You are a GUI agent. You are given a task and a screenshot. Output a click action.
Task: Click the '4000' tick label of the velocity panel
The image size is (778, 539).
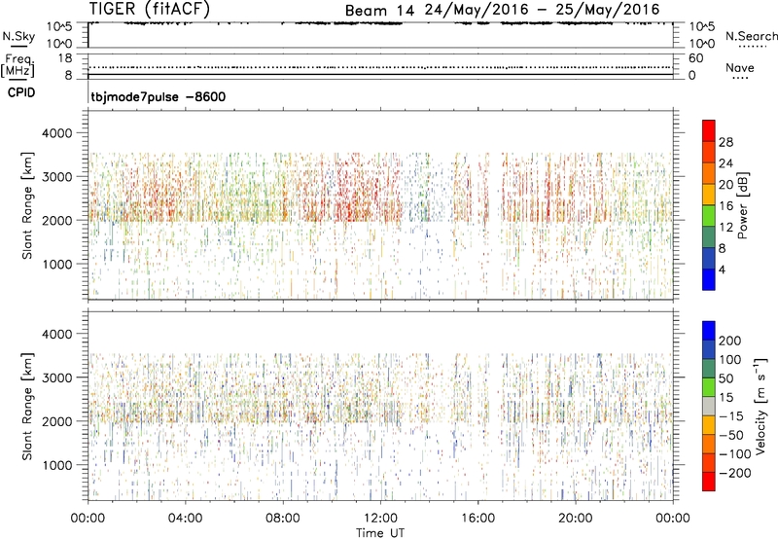coord(57,334)
